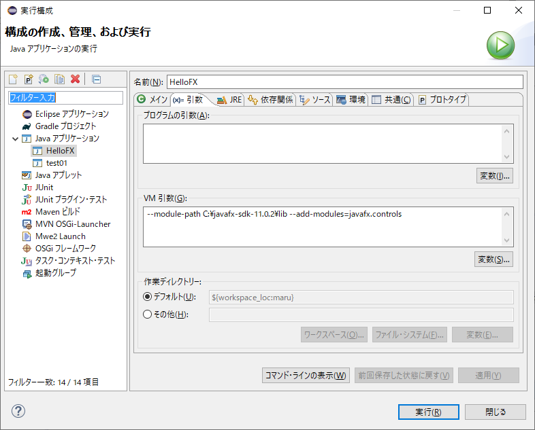This screenshot has width=535, height=430.
Task: Select the デフォルト working directory radio
Action: pyautogui.click(x=148, y=297)
